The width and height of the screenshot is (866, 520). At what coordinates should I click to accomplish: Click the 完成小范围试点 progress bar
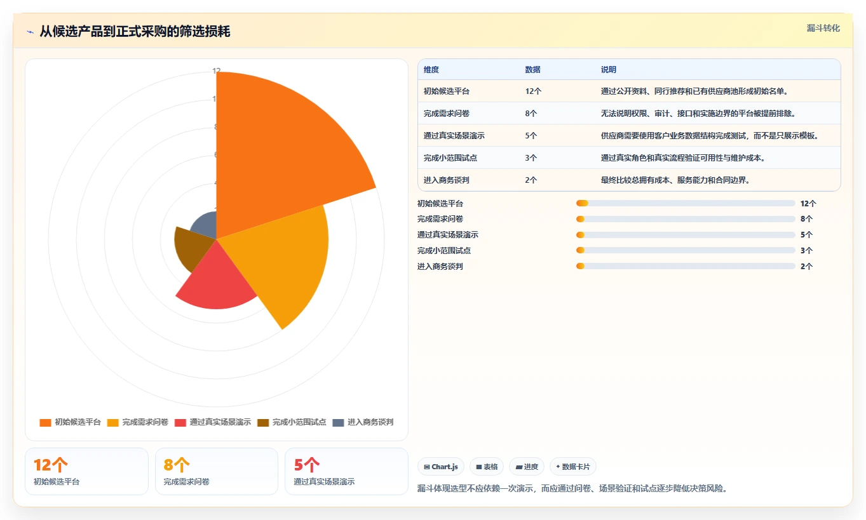point(686,251)
